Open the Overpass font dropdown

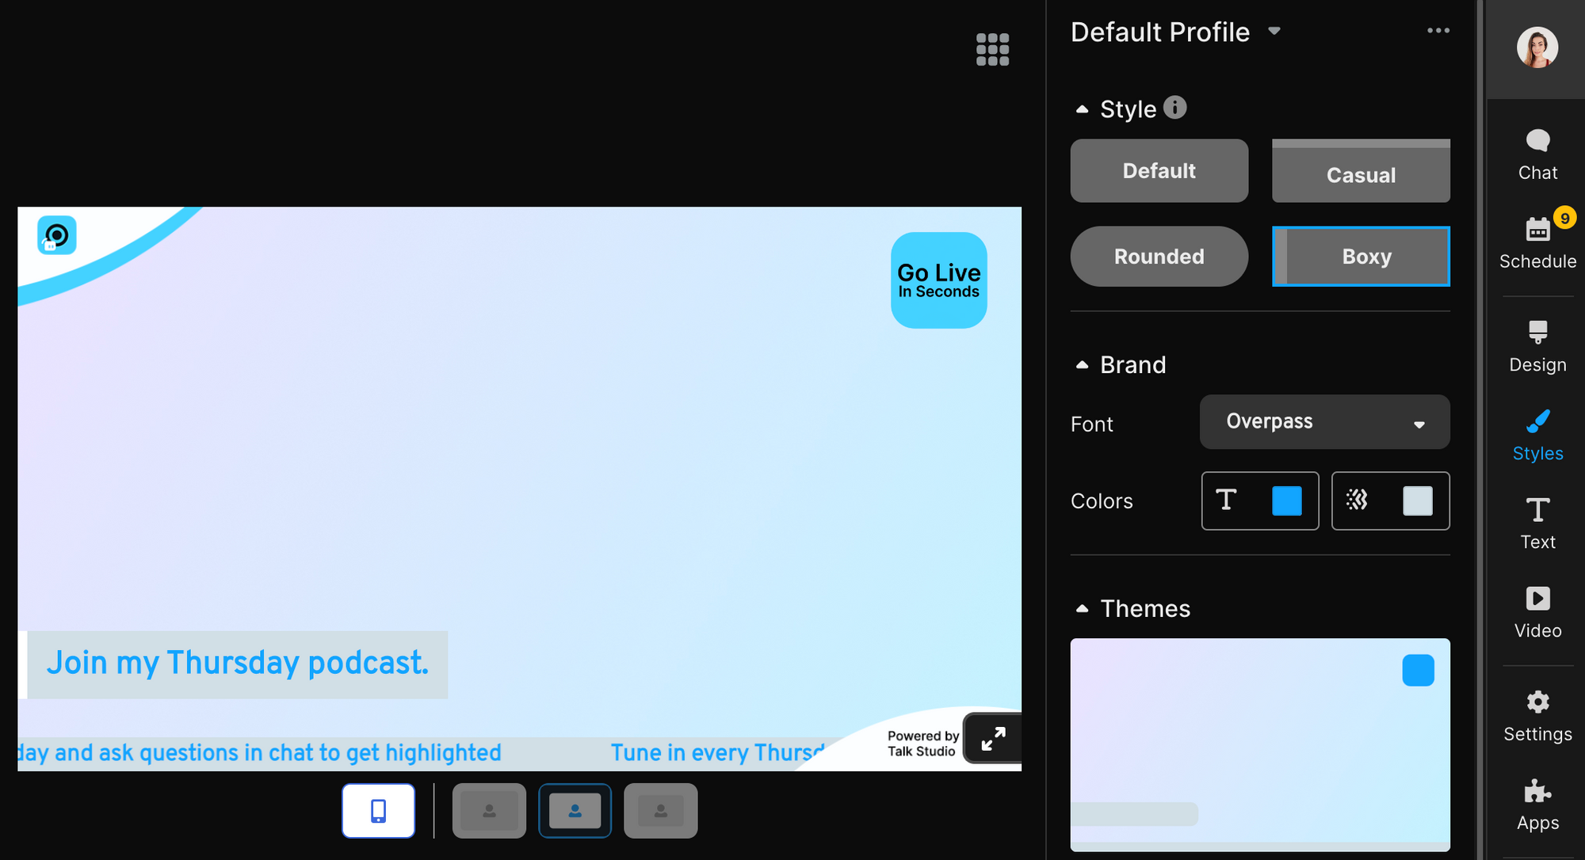point(1324,422)
